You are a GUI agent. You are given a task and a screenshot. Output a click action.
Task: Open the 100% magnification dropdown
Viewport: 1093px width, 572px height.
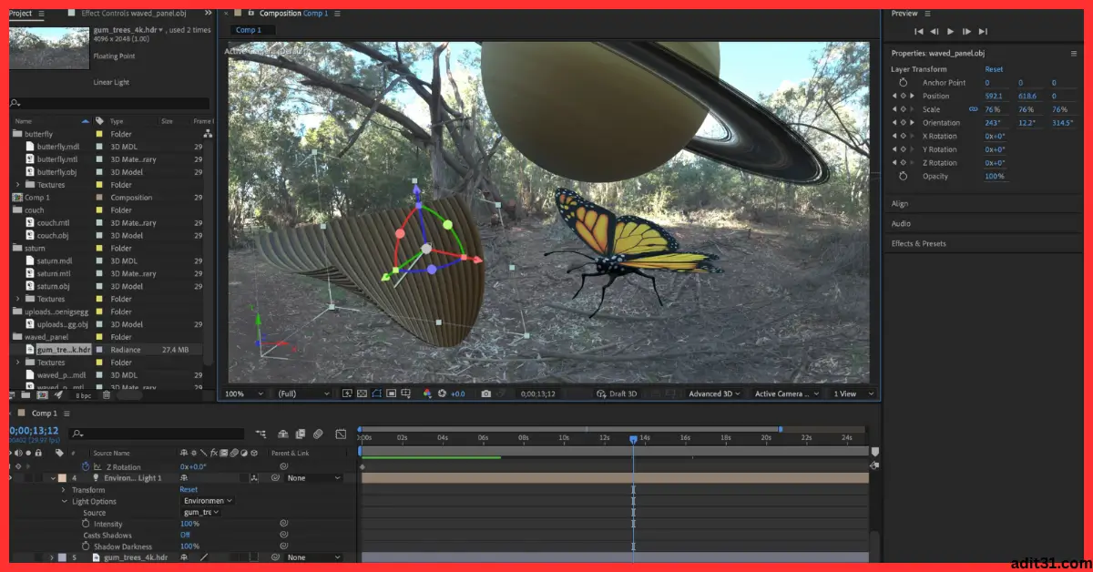(x=244, y=393)
